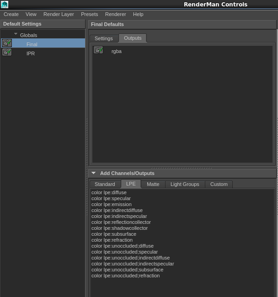This screenshot has width=278, height=297.
Task: Collapse the Globals tree node
Action: [16, 34]
